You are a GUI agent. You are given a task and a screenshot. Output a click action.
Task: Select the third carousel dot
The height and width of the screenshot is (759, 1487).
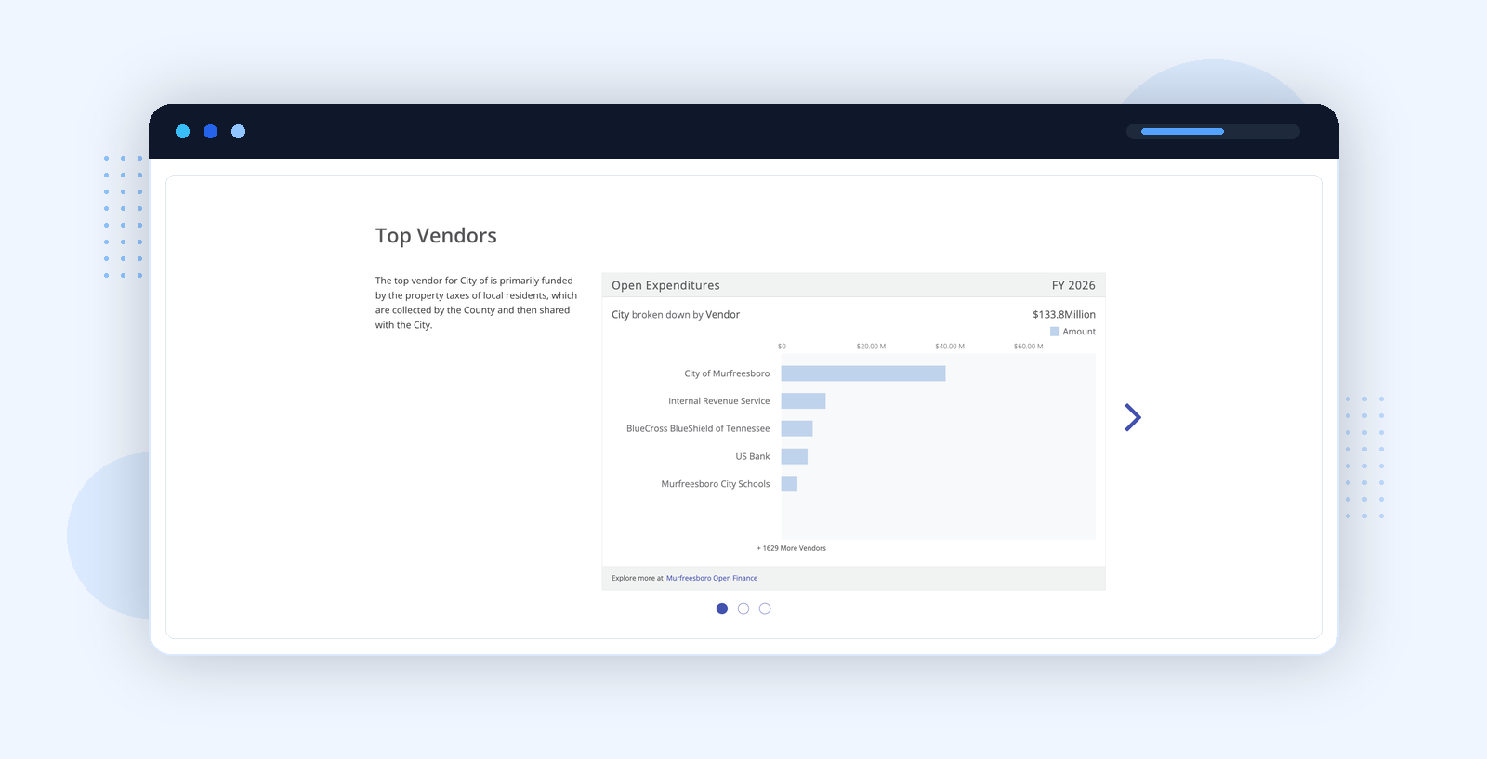coord(765,609)
